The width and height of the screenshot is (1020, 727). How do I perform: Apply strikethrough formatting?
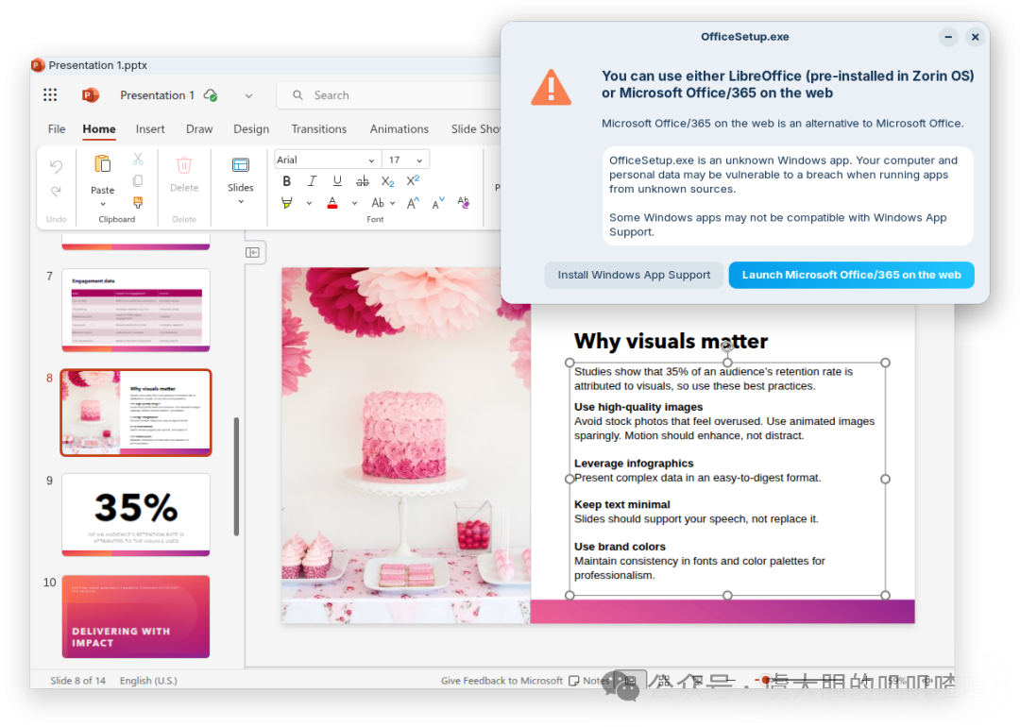pos(363,180)
